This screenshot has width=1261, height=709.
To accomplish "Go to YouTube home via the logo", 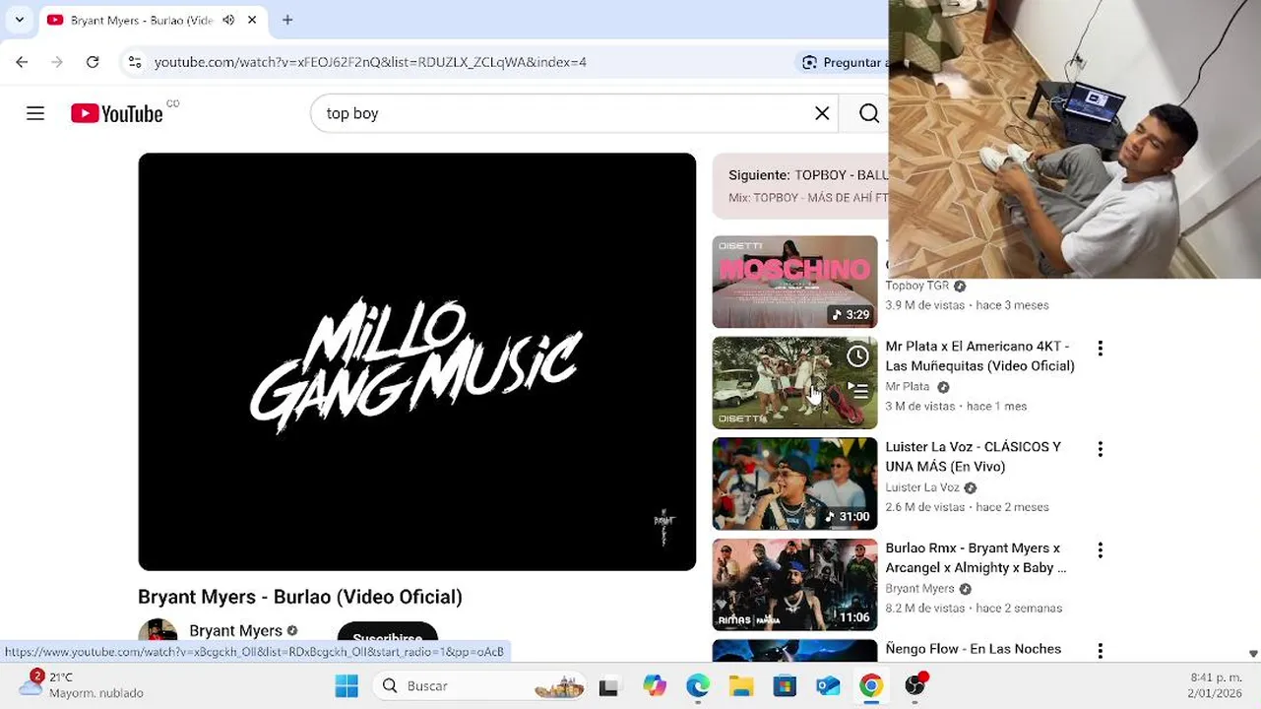I will click(117, 113).
